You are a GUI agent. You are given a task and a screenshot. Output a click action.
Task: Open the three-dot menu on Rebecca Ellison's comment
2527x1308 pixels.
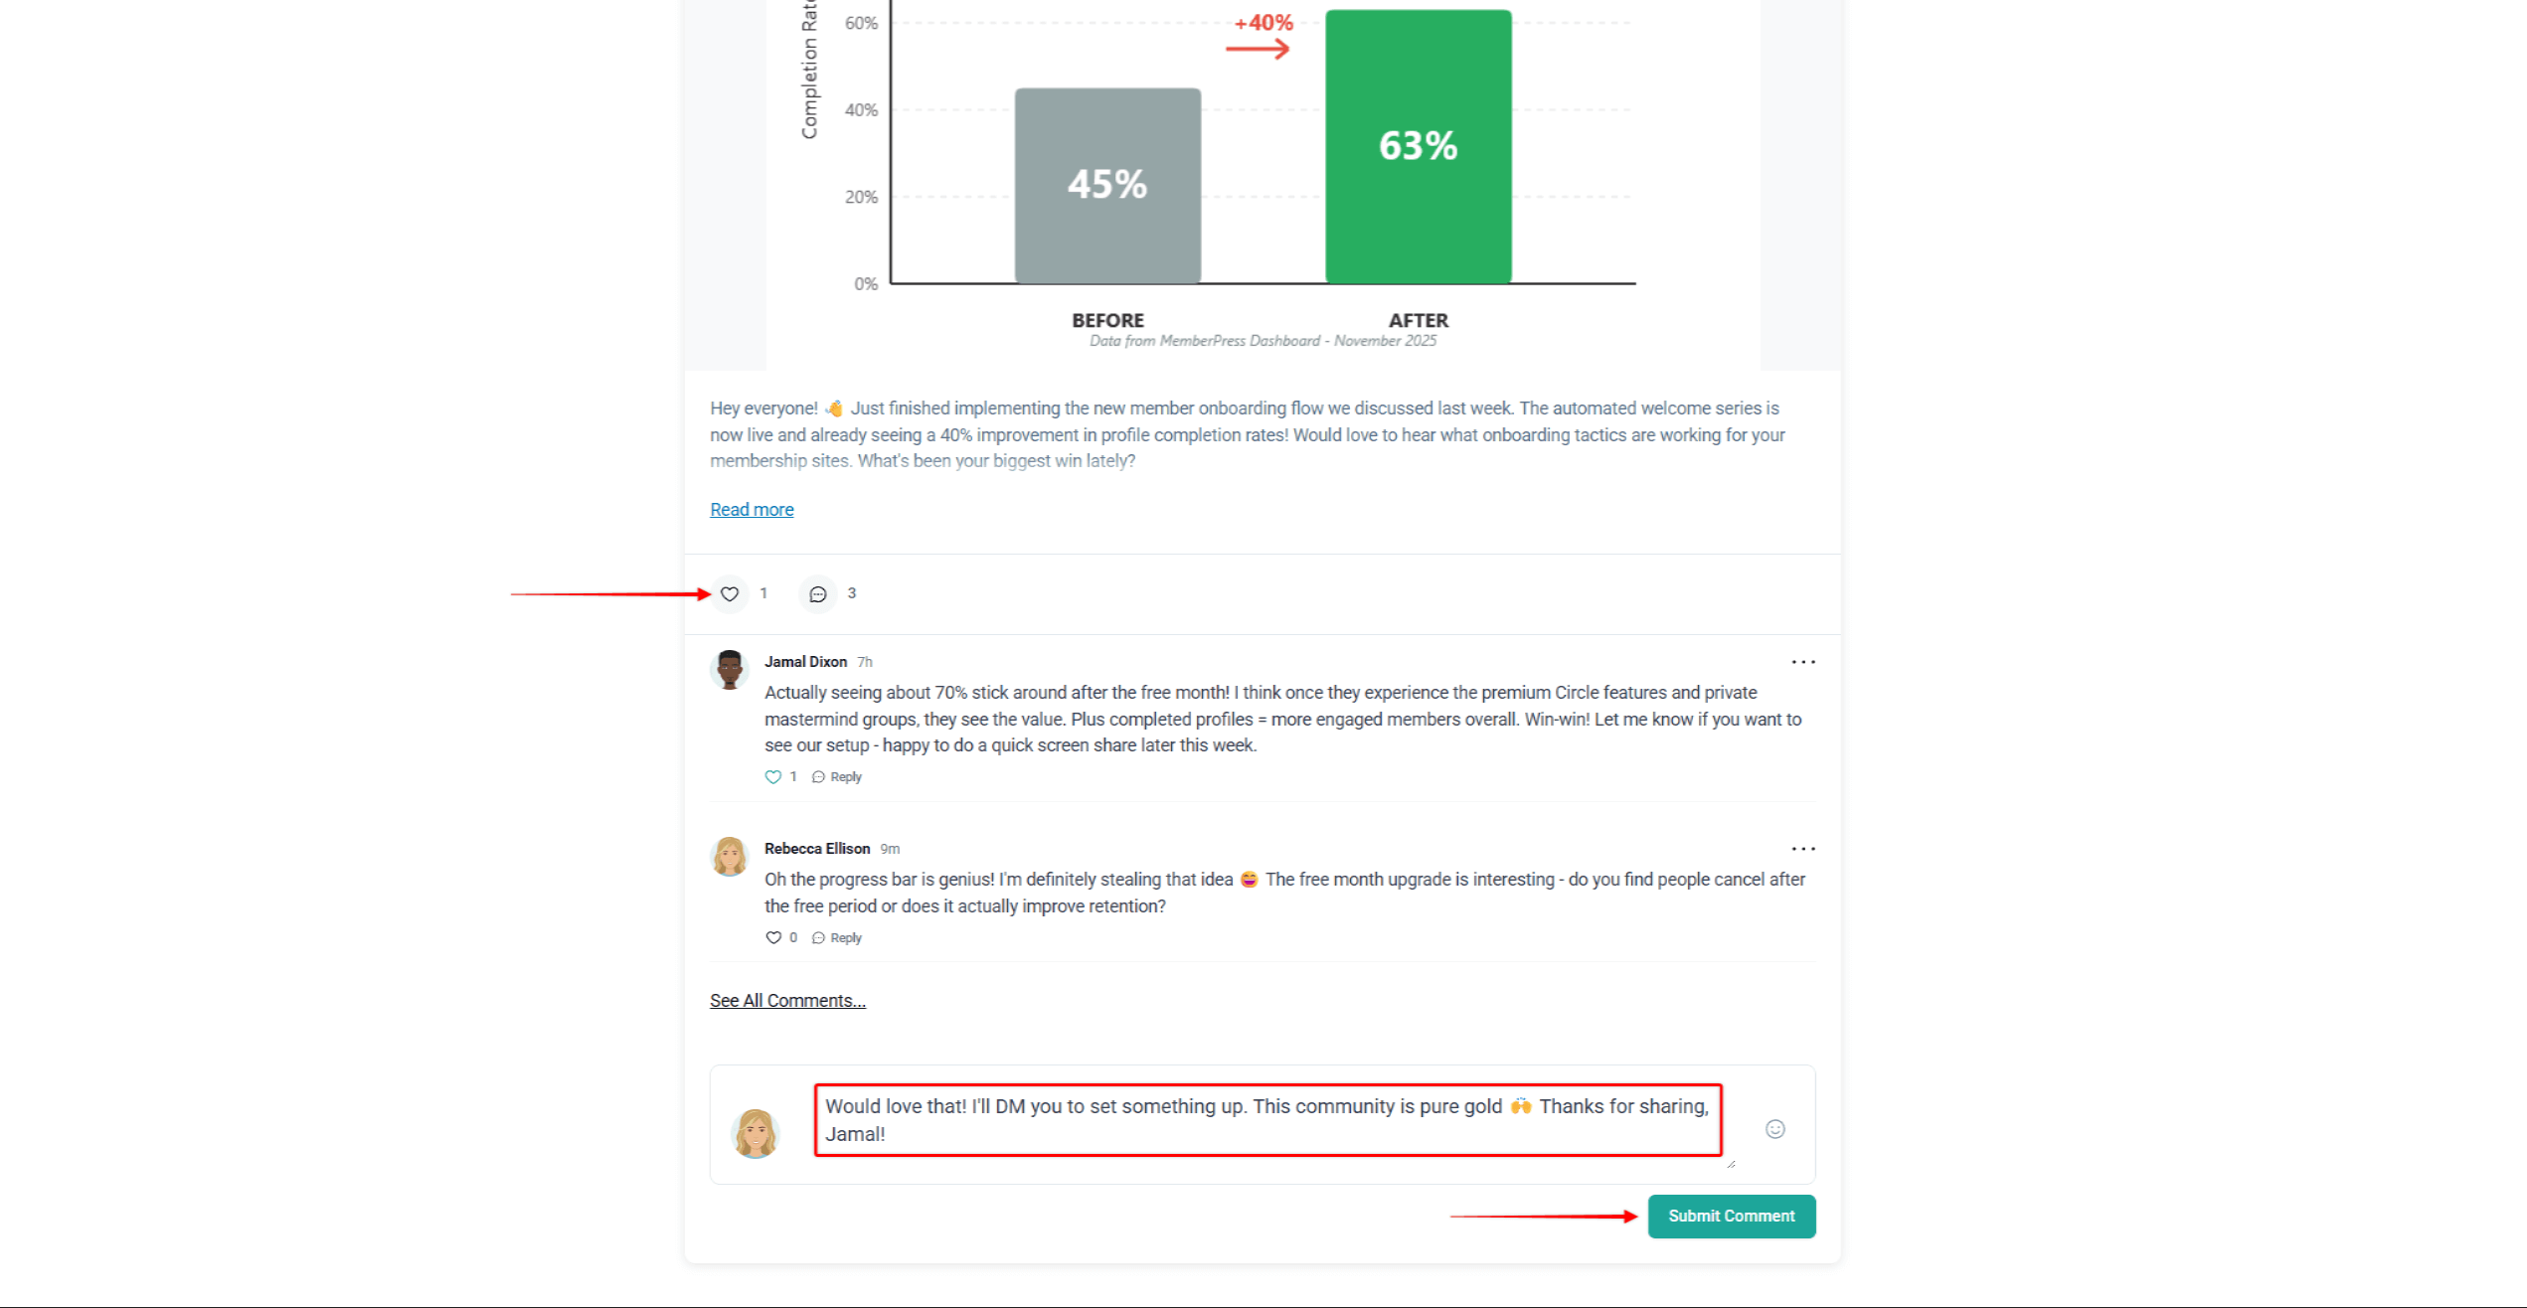pos(1802,849)
